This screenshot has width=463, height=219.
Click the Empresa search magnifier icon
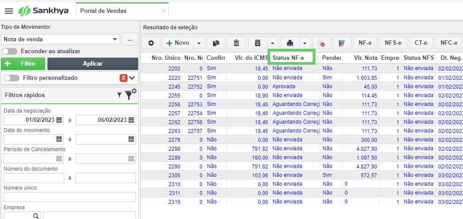click(36, 216)
